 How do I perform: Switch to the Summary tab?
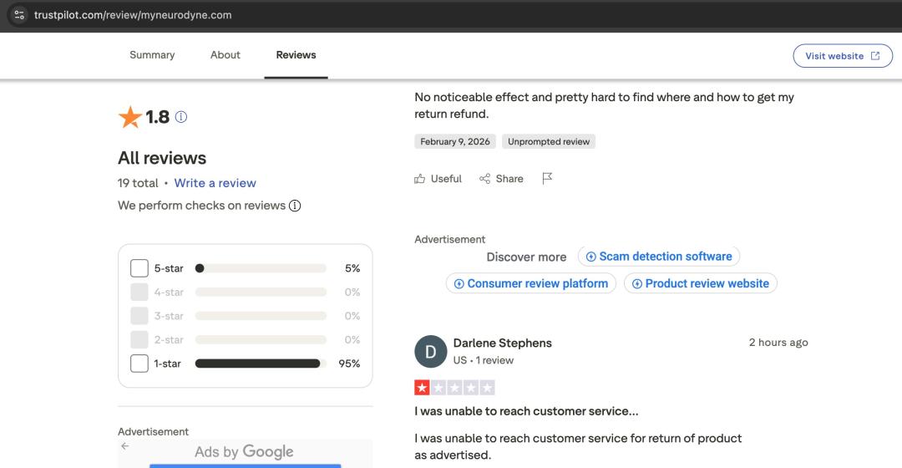[152, 55]
